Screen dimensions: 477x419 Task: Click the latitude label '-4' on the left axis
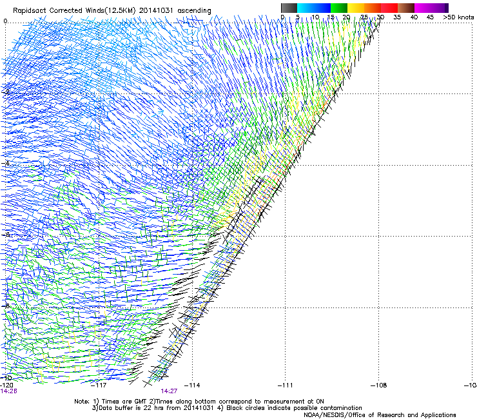(x=6, y=163)
